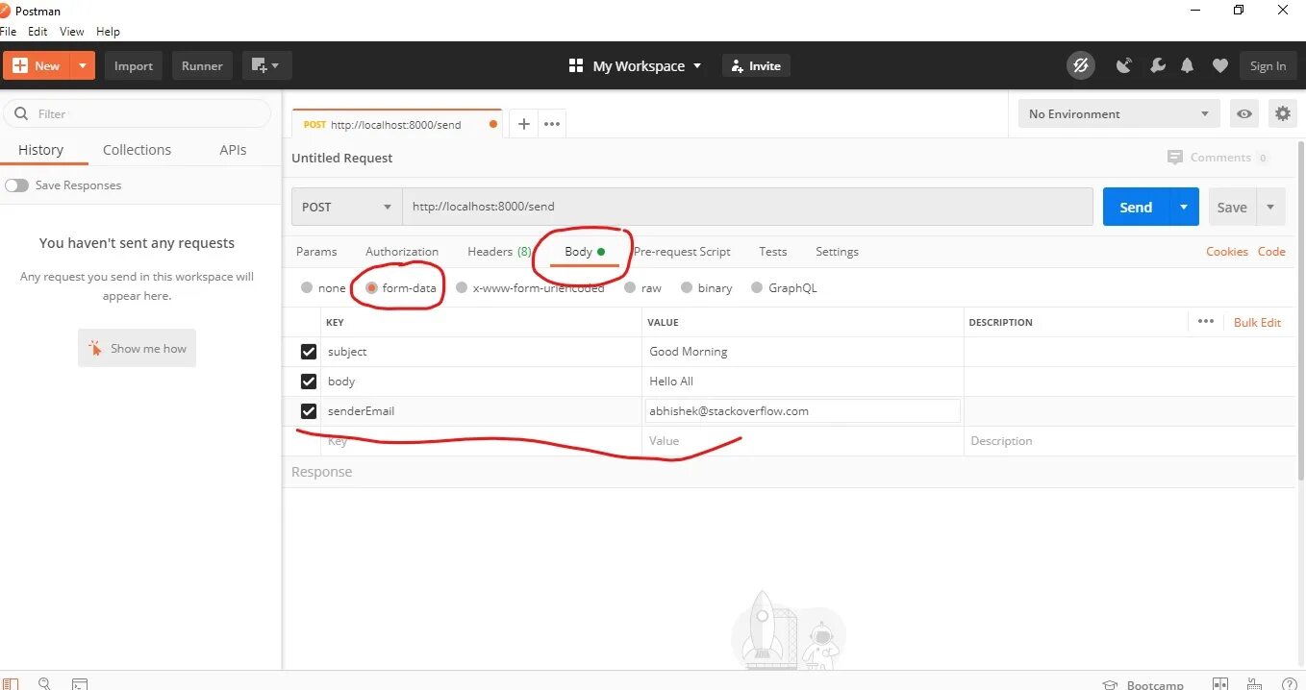
Task: Select the x-www-form-urlencoded radio button
Action: (x=462, y=287)
